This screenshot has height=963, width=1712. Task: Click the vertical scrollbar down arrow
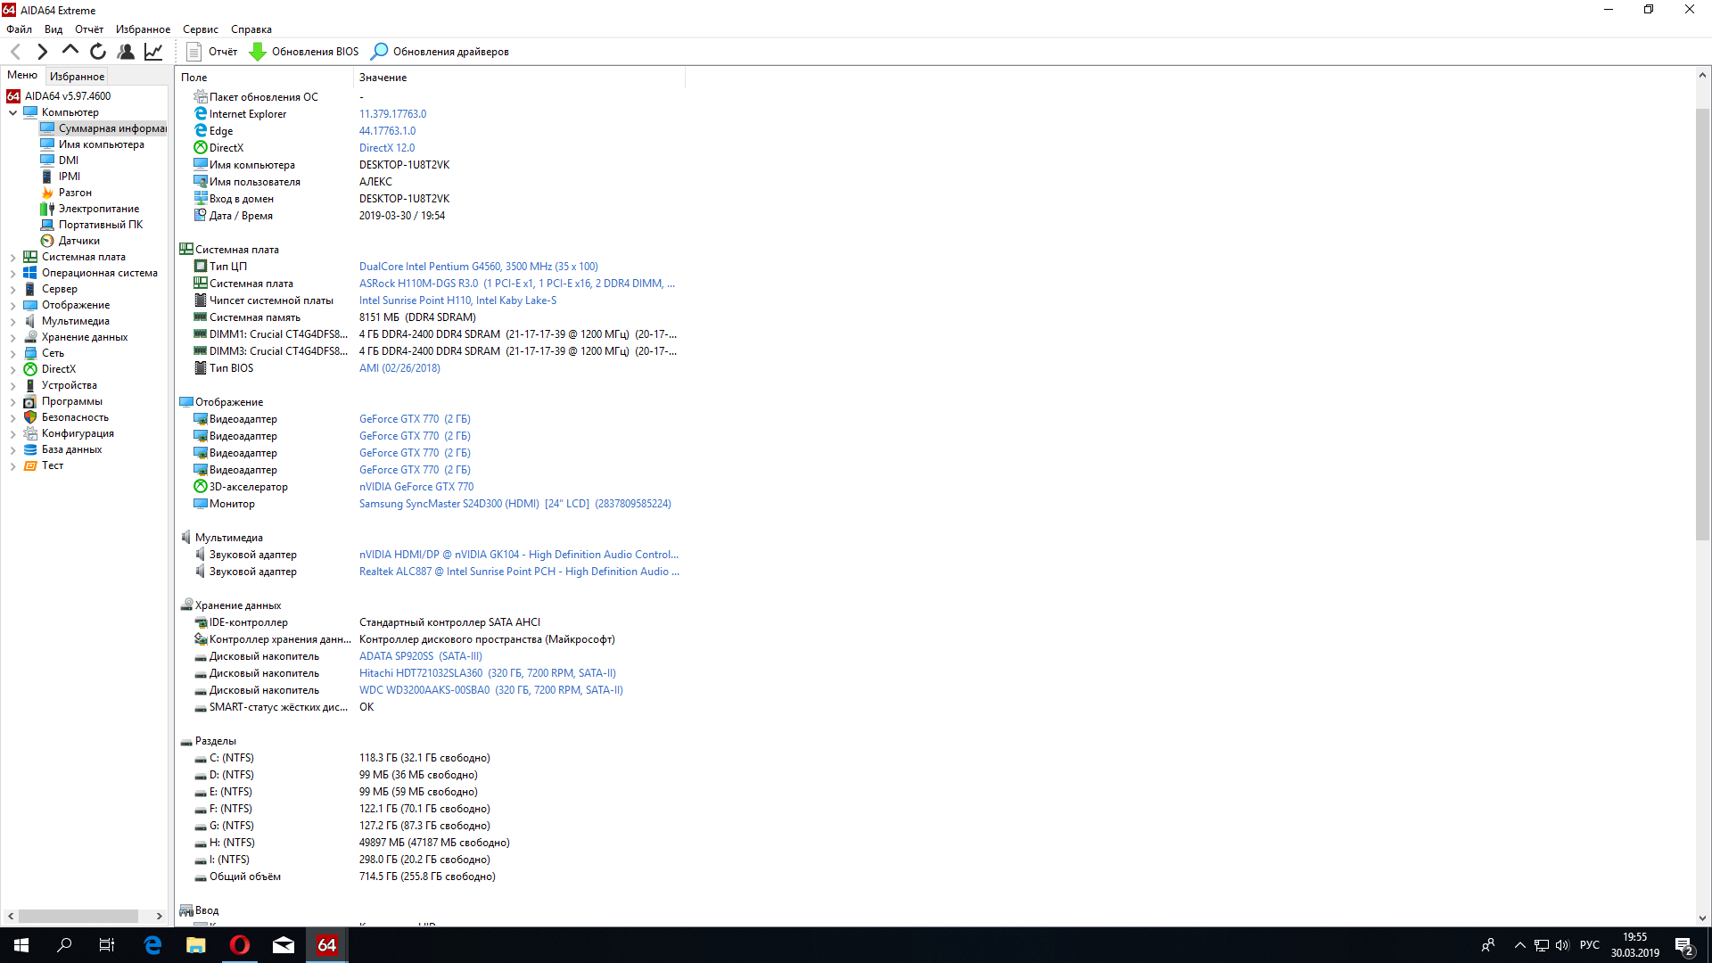(x=1702, y=918)
